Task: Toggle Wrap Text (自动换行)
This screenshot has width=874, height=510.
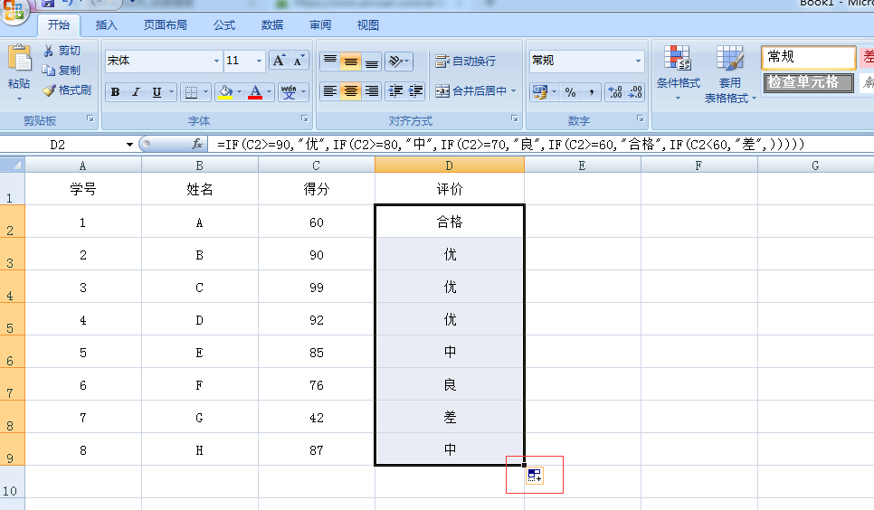Action: tap(465, 61)
